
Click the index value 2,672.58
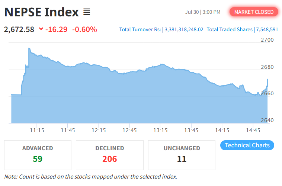point(19,29)
